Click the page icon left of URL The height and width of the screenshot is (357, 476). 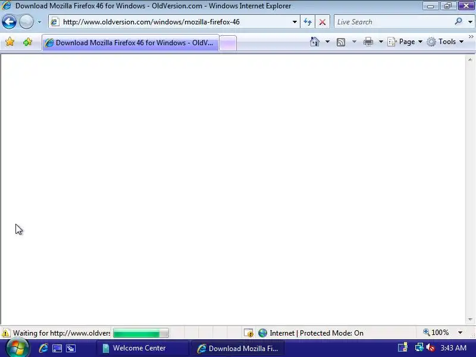(x=55, y=22)
